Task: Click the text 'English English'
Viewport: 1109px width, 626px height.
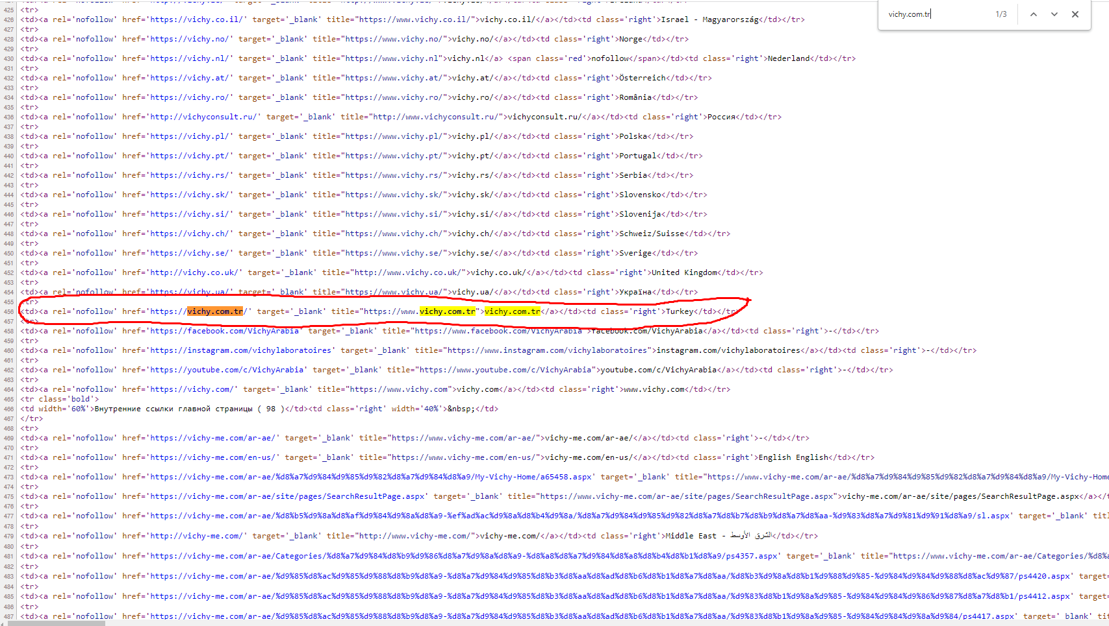Action: [x=793, y=457]
